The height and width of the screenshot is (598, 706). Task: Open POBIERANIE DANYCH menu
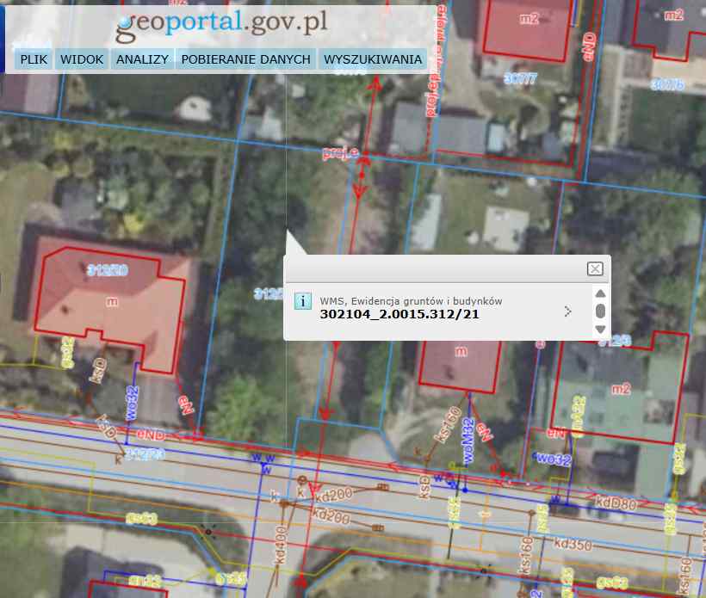tap(245, 59)
